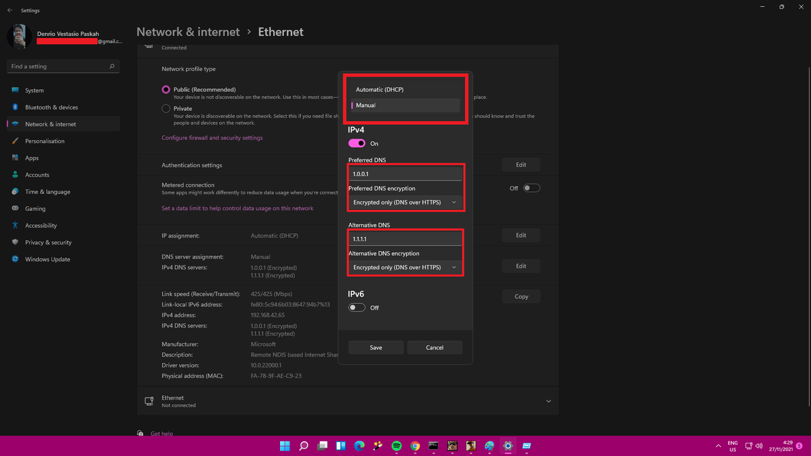Click Get help link

tap(162, 434)
